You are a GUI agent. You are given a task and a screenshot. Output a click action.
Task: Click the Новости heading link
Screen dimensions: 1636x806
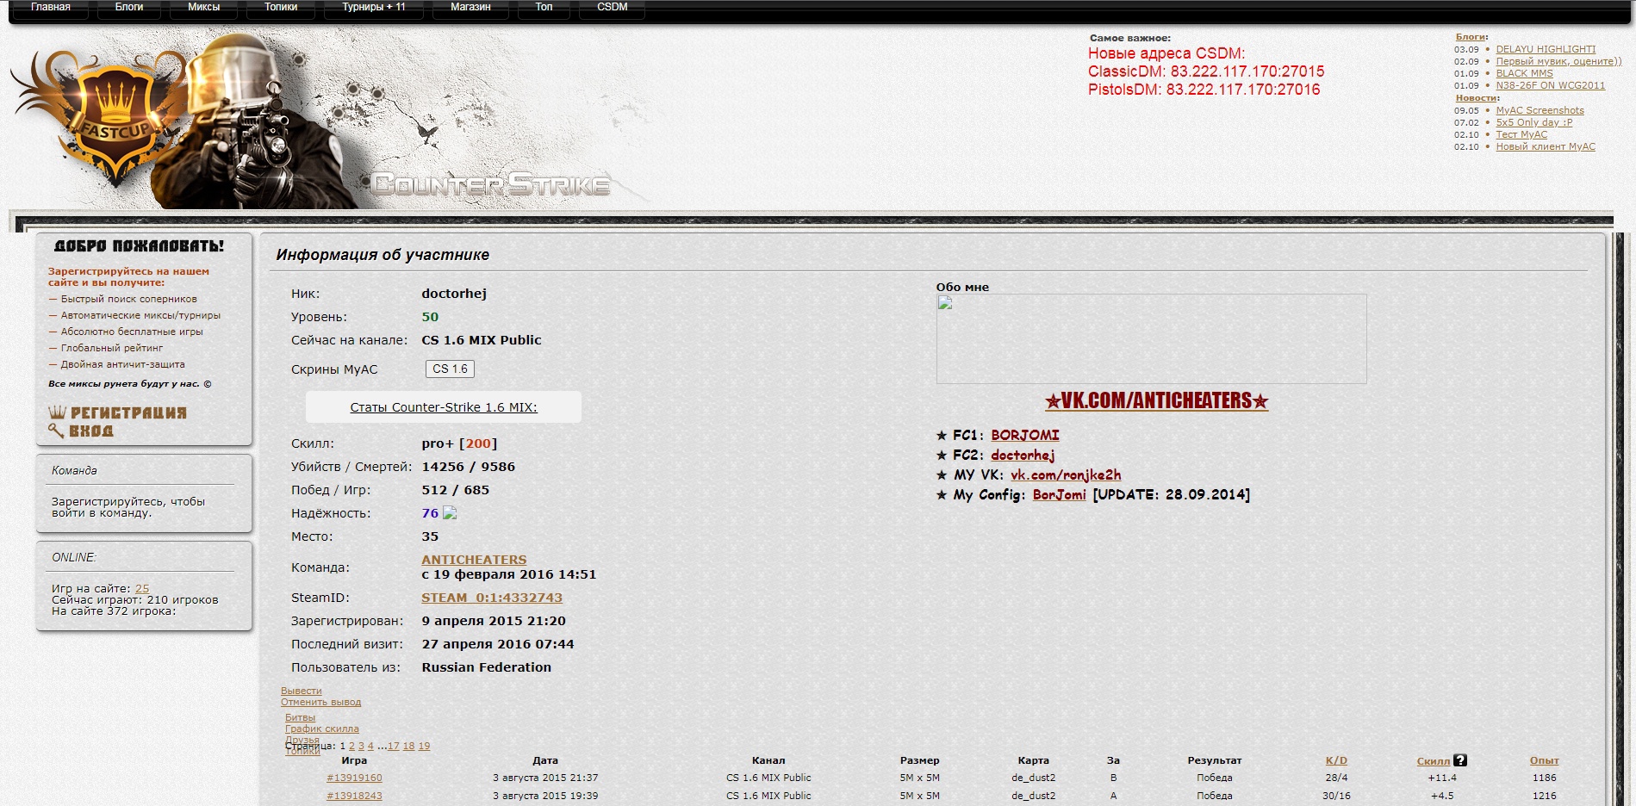[1475, 98]
